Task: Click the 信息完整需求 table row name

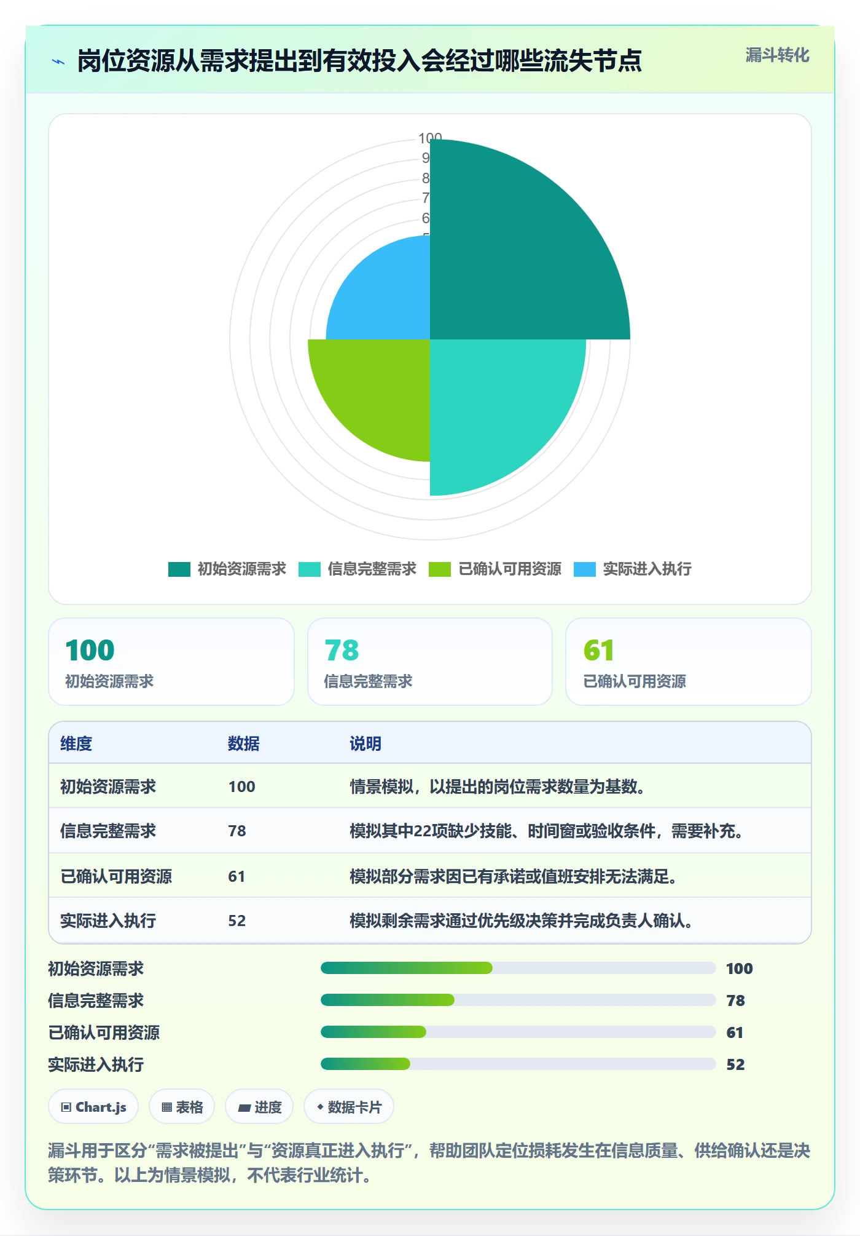Action: 108,831
